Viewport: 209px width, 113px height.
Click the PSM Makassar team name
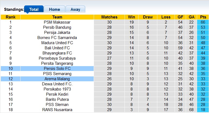click(57, 22)
